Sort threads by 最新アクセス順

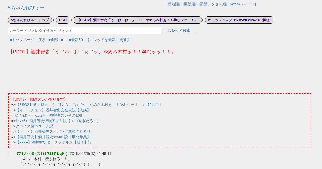coord(213,4)
